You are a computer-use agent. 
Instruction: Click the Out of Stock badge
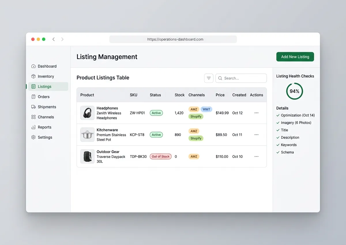(x=161, y=157)
